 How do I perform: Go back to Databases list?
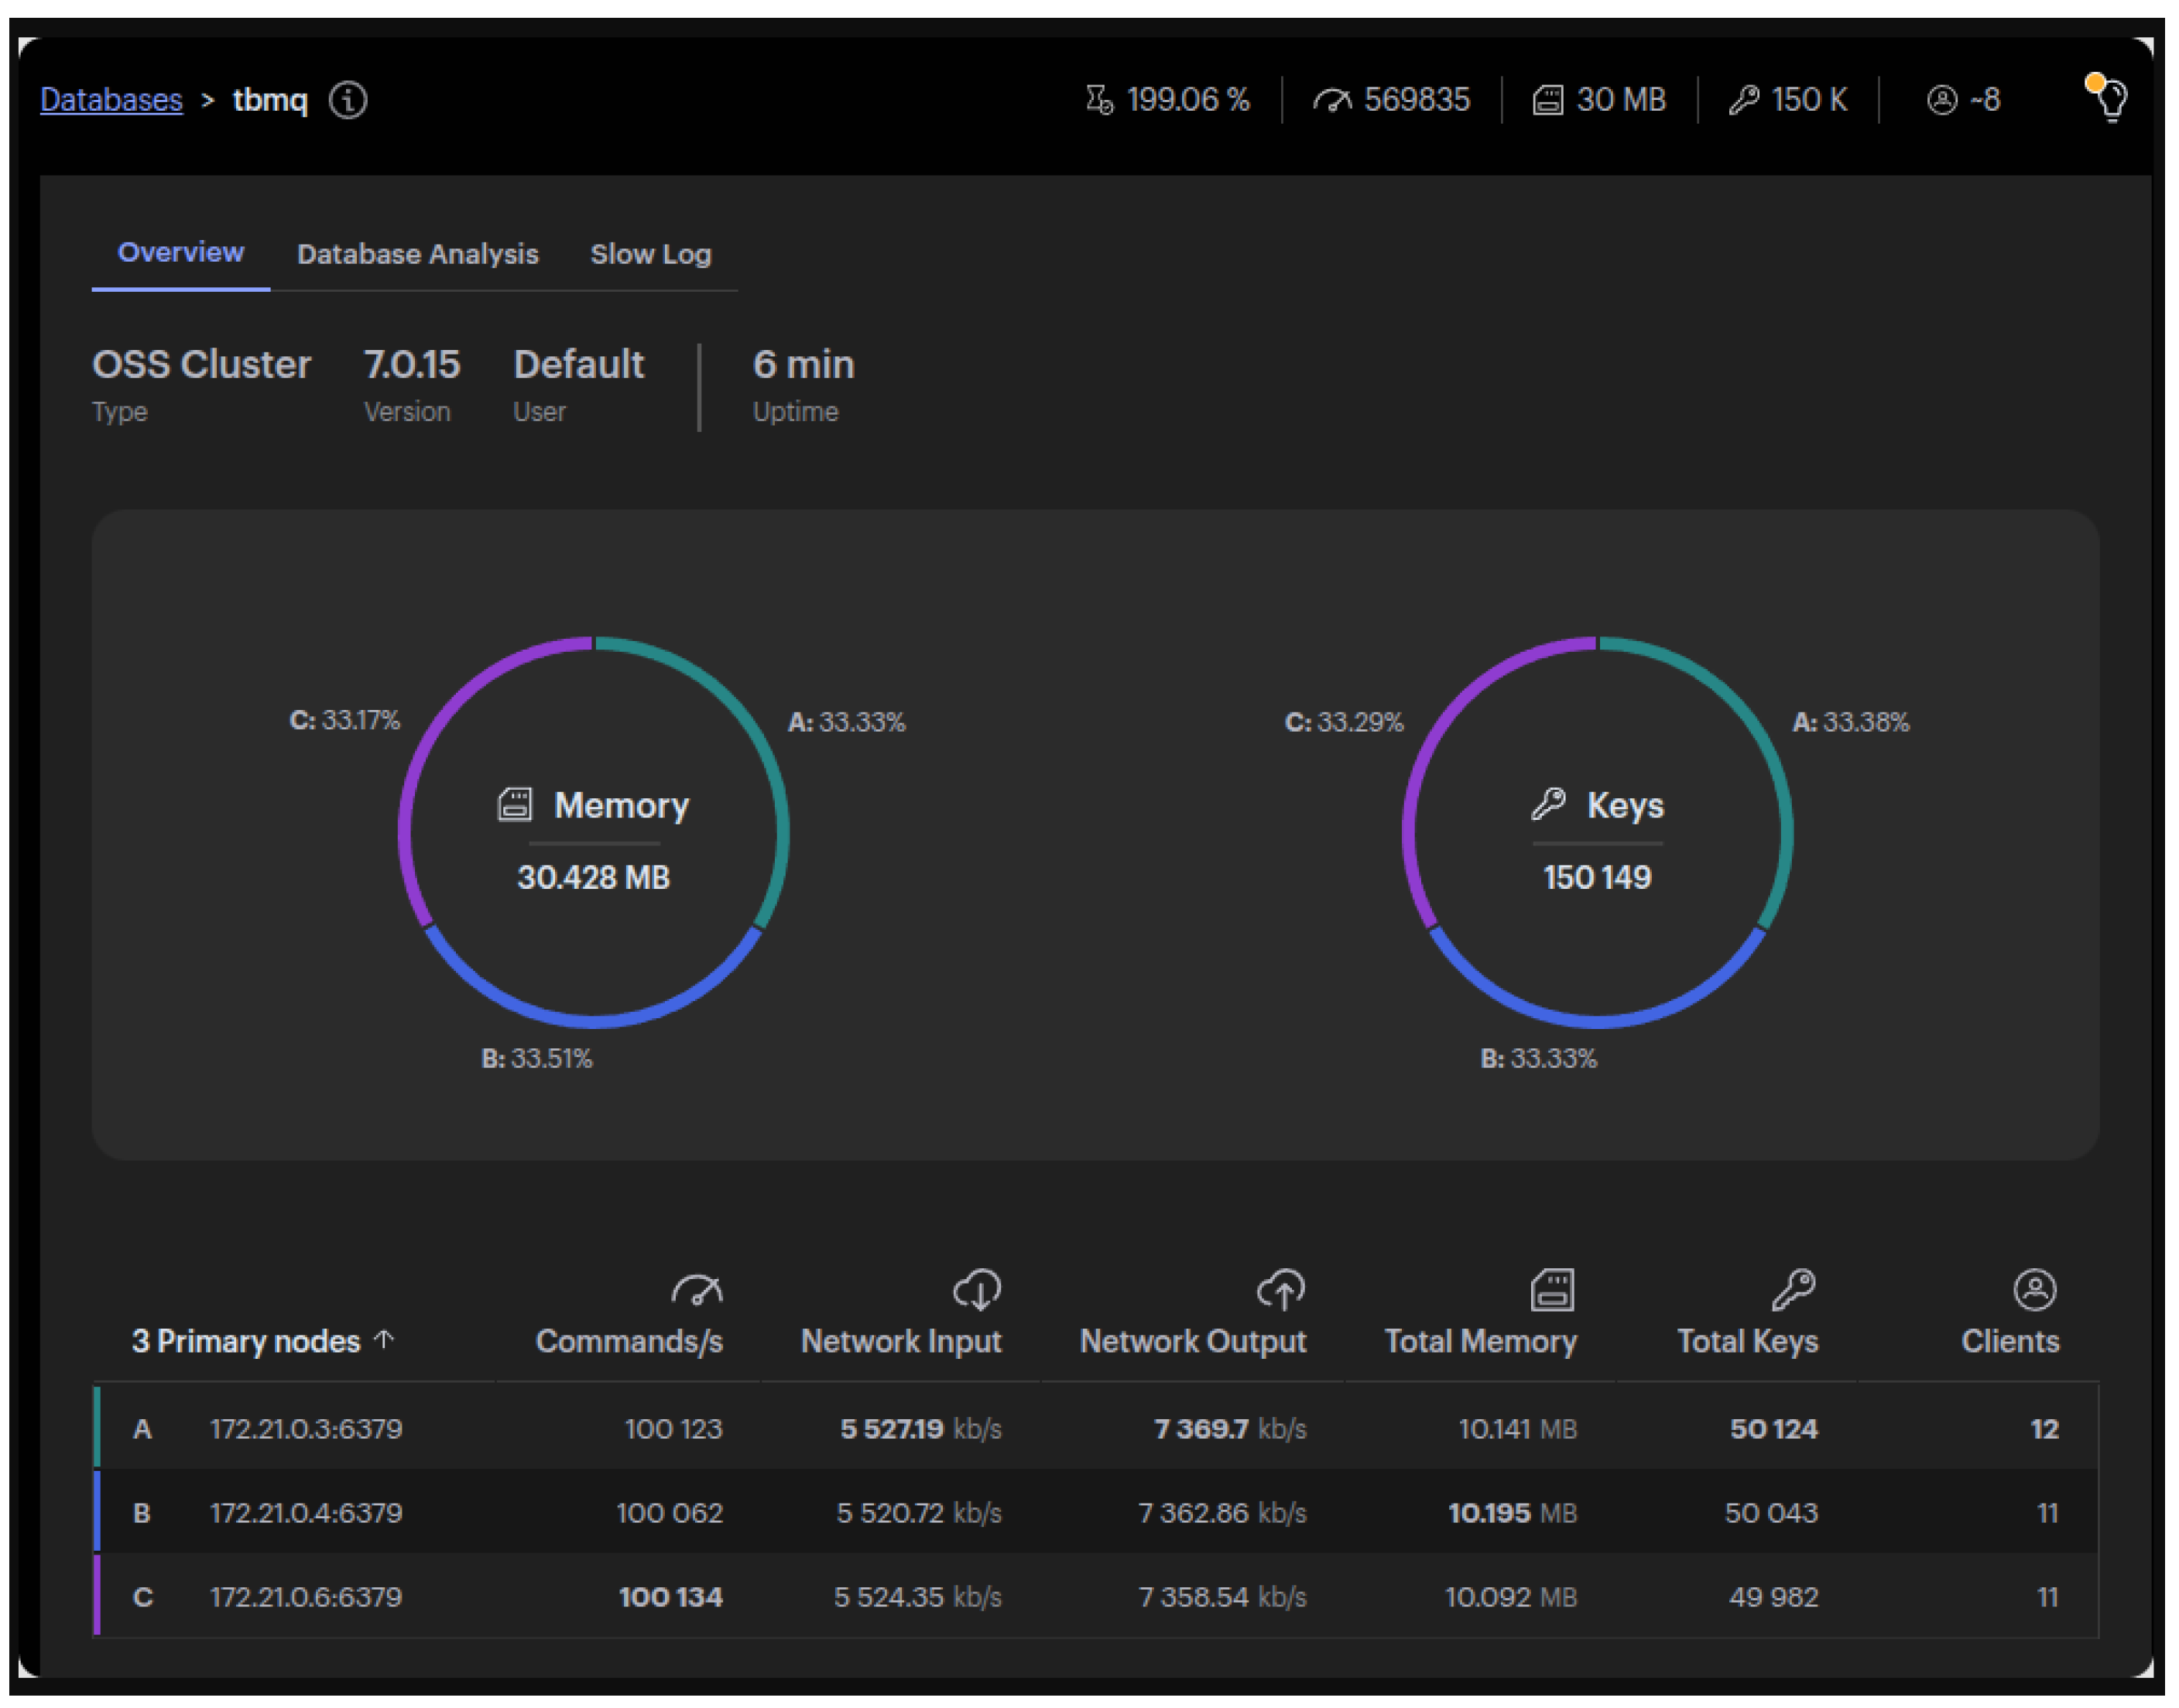(111, 100)
